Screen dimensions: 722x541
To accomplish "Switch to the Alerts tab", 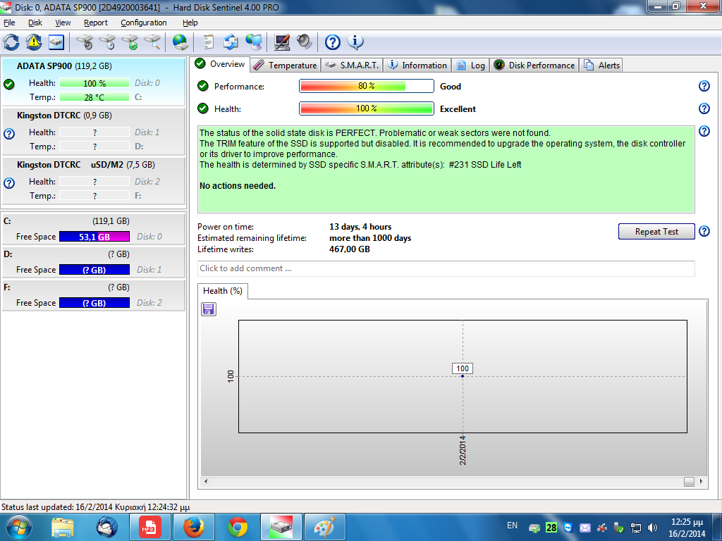I will coord(602,66).
